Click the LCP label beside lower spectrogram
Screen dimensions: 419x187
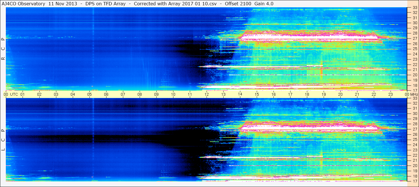3,140
